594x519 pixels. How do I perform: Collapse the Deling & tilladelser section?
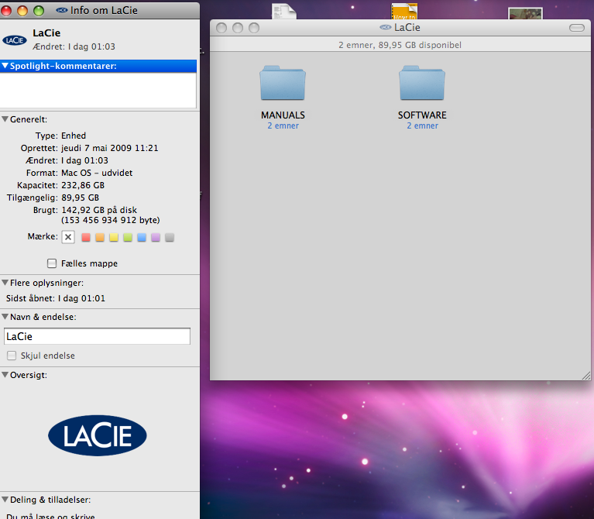[5, 500]
